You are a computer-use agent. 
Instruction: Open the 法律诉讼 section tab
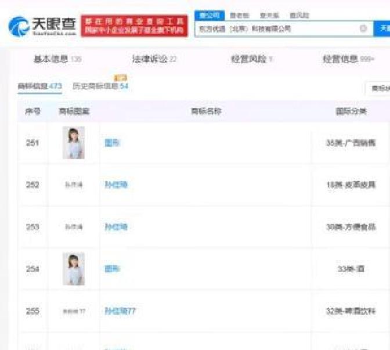[154, 59]
